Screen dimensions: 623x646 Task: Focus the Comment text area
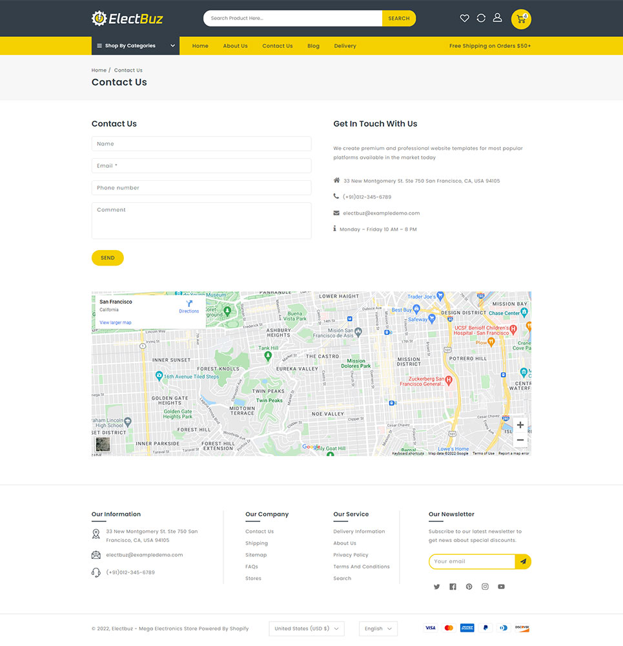[x=201, y=220]
